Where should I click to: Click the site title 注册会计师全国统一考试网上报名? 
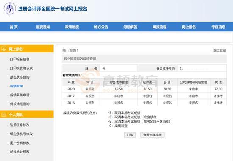click(x=53, y=9)
